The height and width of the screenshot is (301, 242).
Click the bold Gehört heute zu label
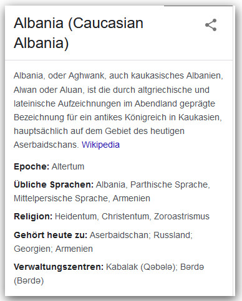pyautogui.click(x=51, y=235)
